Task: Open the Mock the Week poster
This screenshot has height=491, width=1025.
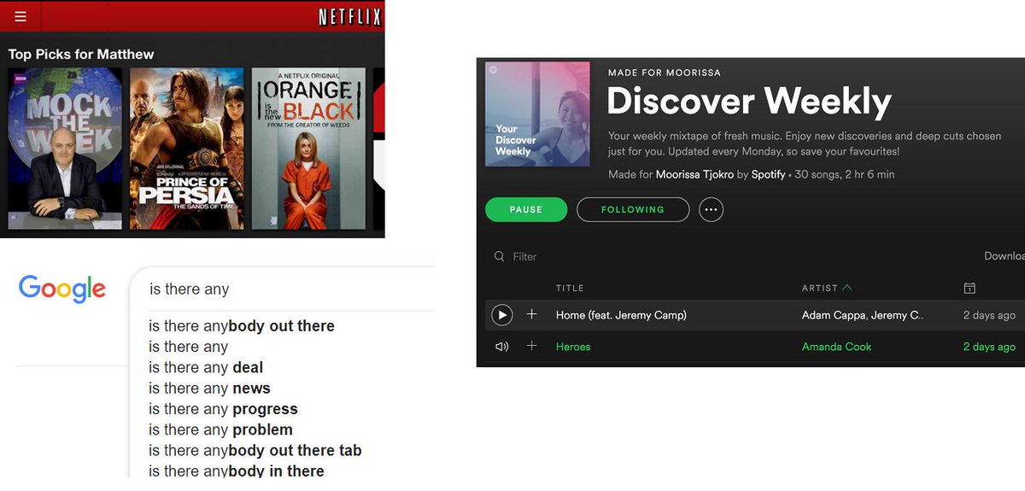Action: [x=65, y=149]
